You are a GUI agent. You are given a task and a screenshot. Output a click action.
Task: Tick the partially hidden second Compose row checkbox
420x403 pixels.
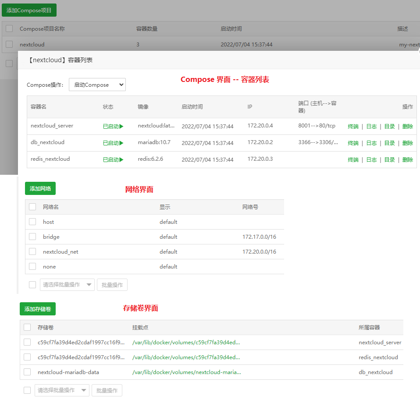[x=9, y=64]
